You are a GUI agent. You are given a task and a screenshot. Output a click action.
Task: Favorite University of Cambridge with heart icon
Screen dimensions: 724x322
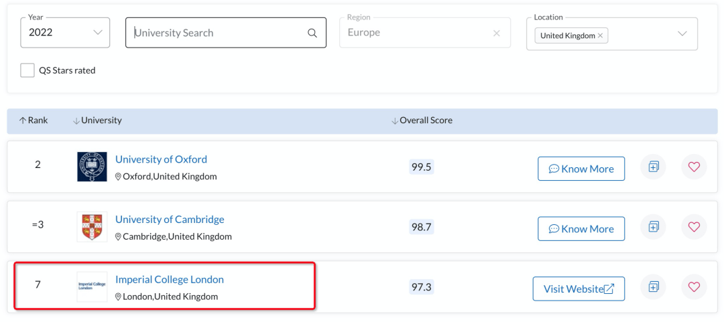(x=694, y=227)
